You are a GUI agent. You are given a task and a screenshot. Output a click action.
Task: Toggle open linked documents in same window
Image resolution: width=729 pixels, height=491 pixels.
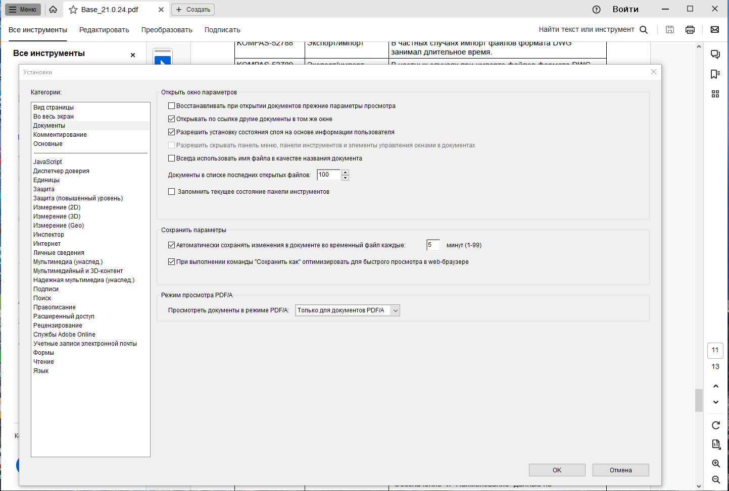[x=172, y=119]
